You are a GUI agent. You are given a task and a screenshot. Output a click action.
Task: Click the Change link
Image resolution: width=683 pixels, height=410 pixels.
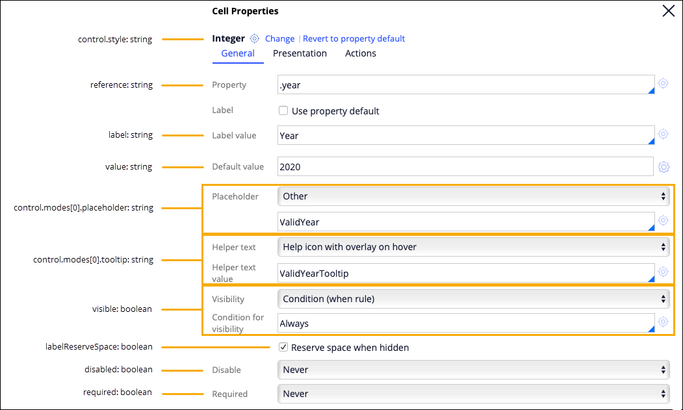tap(279, 39)
